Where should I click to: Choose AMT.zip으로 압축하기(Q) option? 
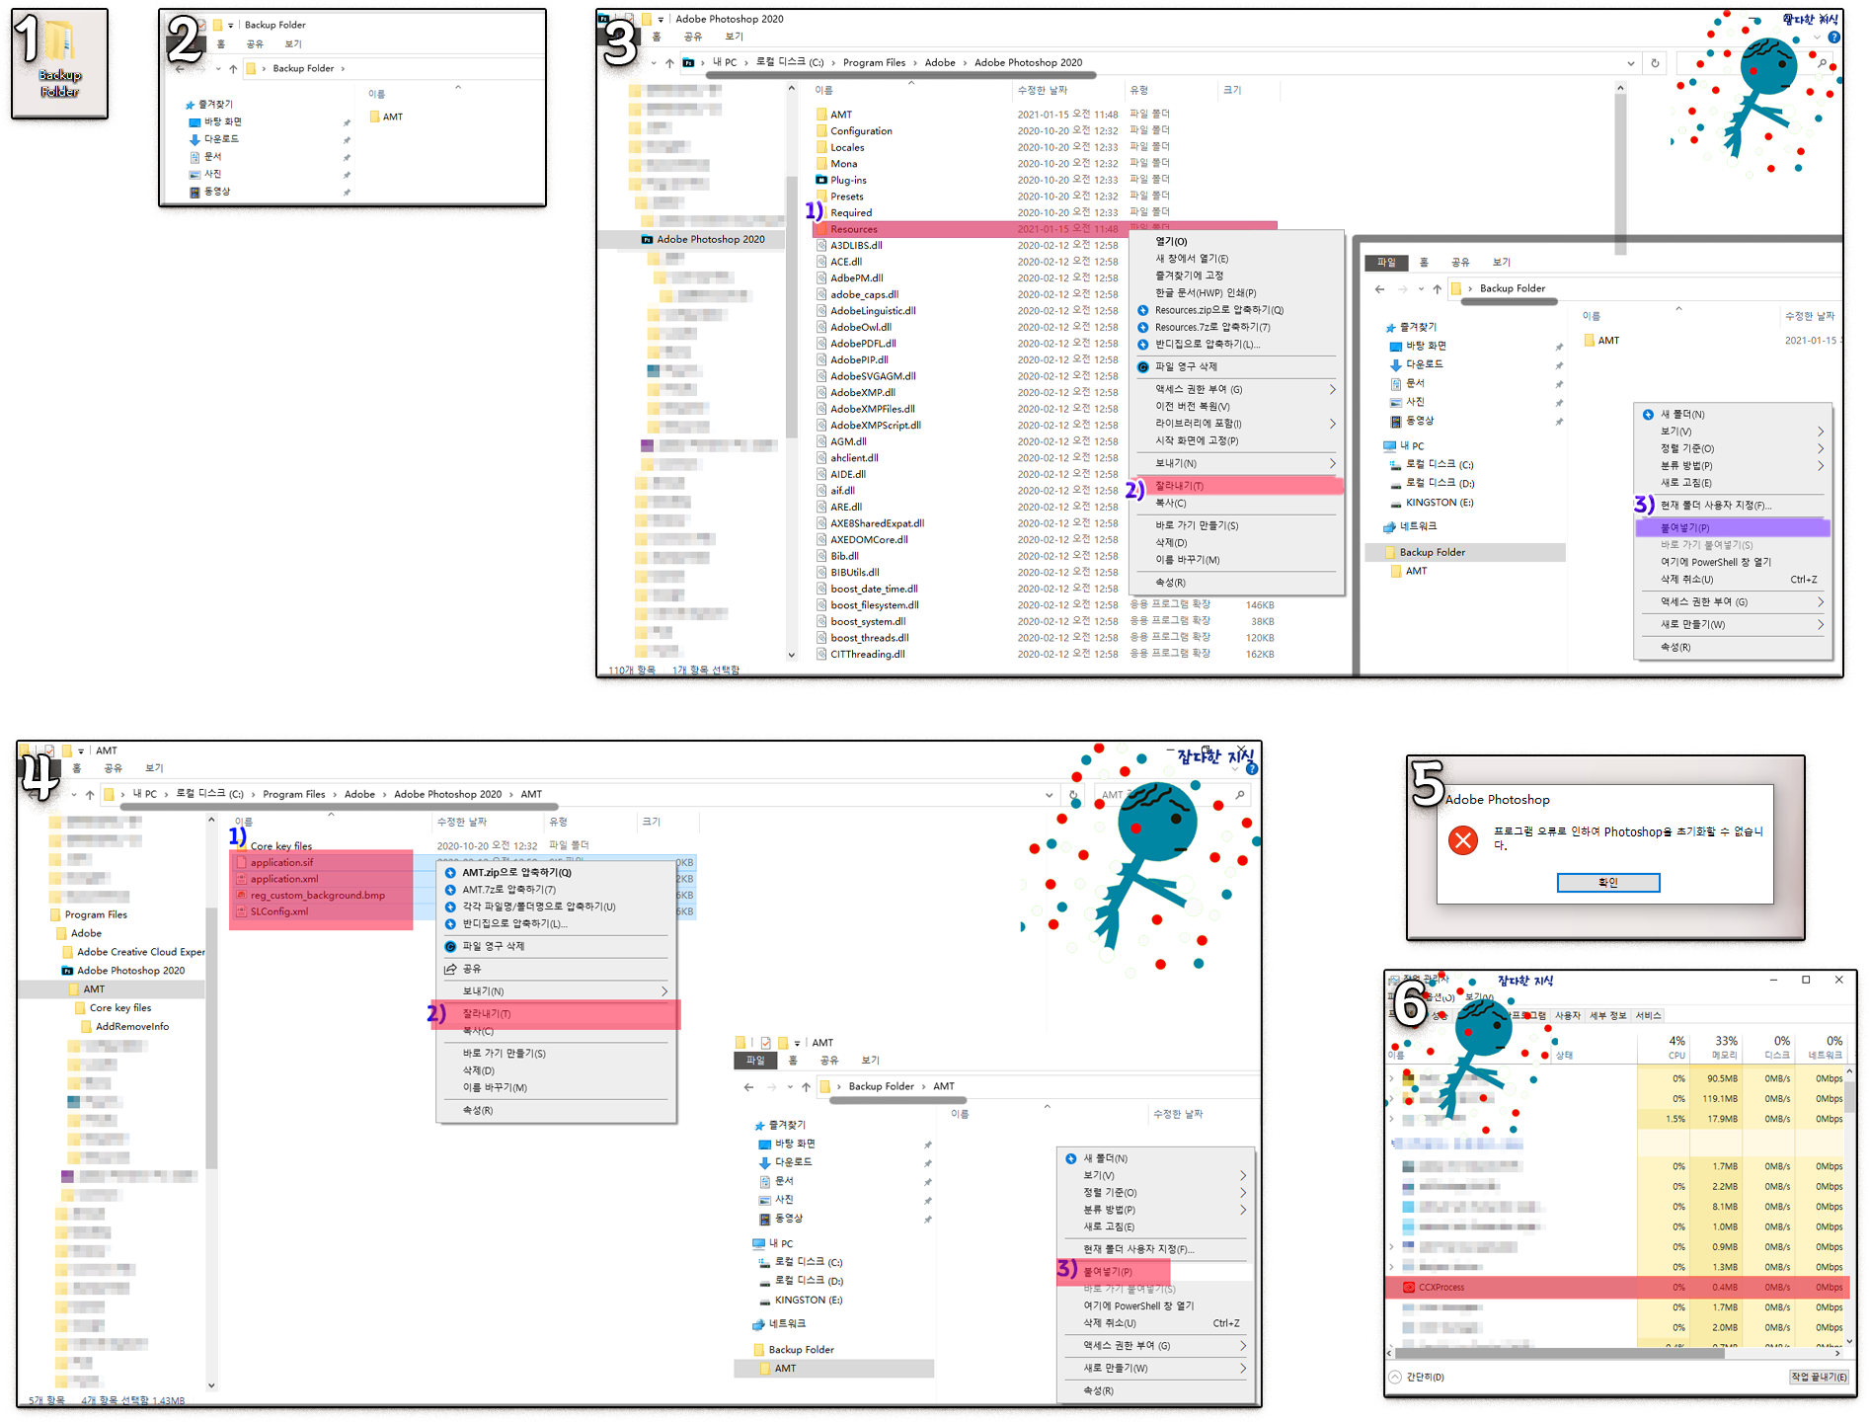(516, 873)
